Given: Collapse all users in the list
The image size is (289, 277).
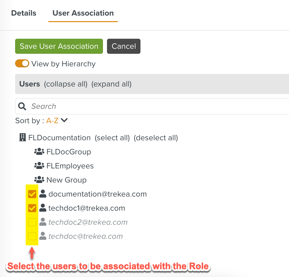Looking at the screenshot, I should click(66, 84).
